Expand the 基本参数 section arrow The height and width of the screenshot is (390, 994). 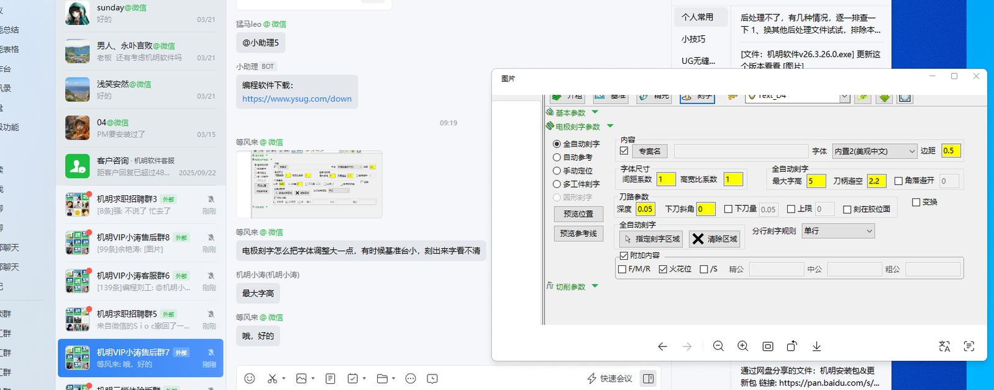(595, 112)
